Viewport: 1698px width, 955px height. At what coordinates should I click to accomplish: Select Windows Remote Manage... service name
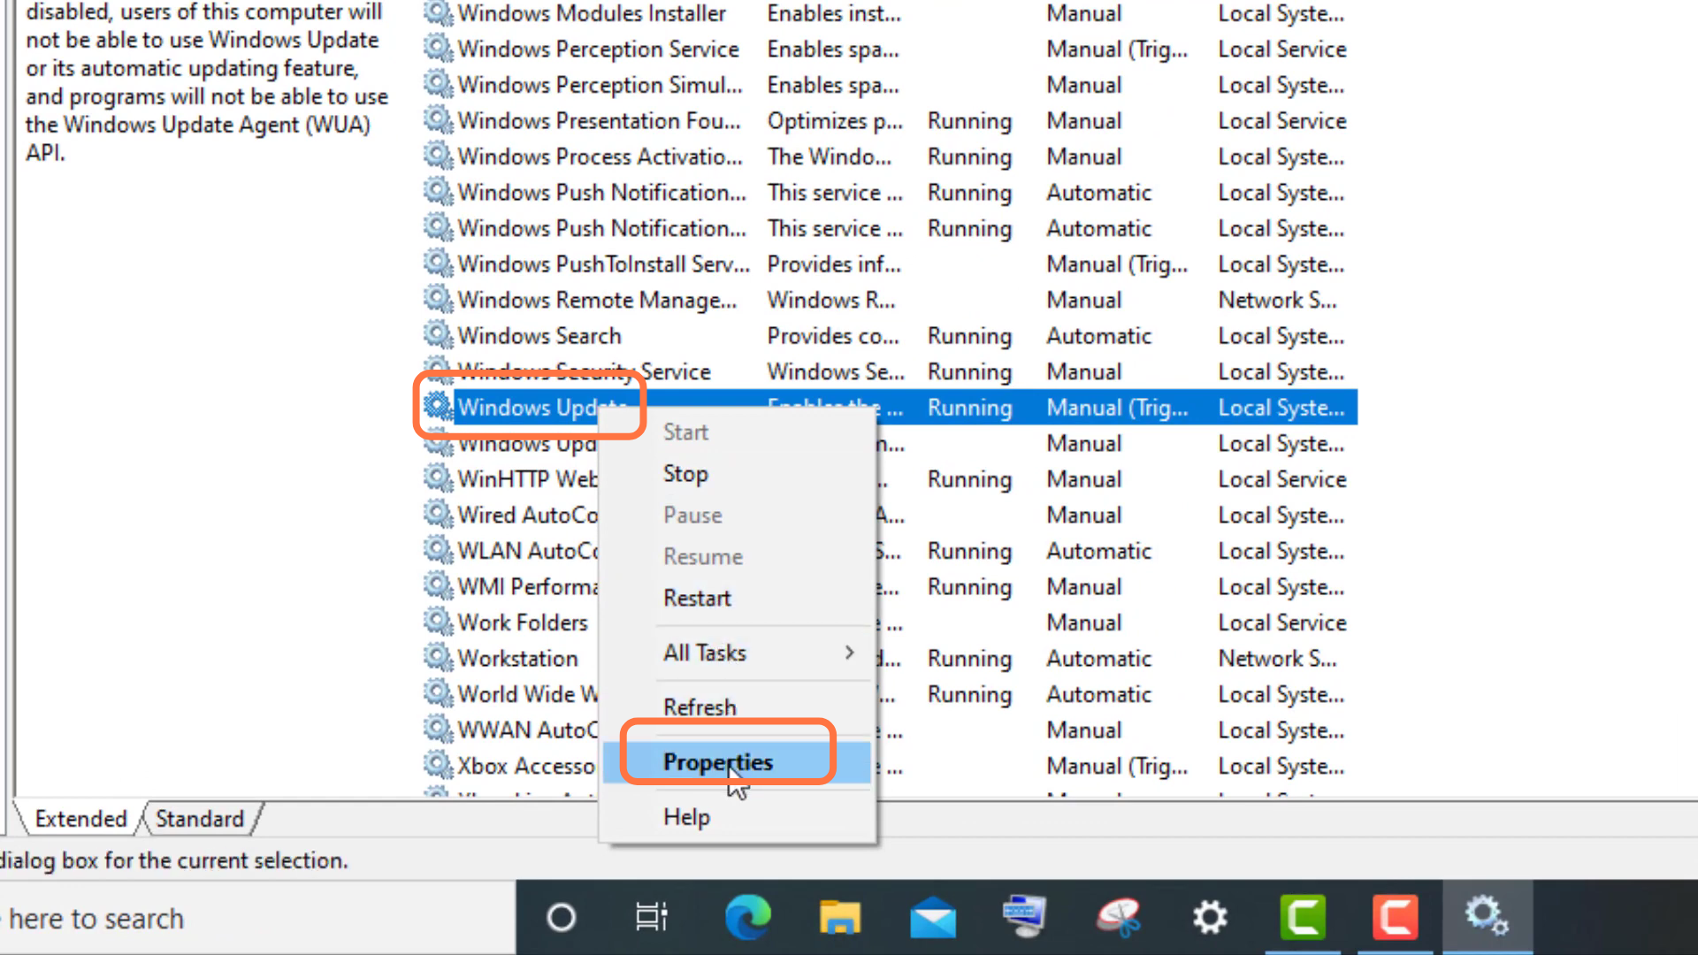point(597,301)
